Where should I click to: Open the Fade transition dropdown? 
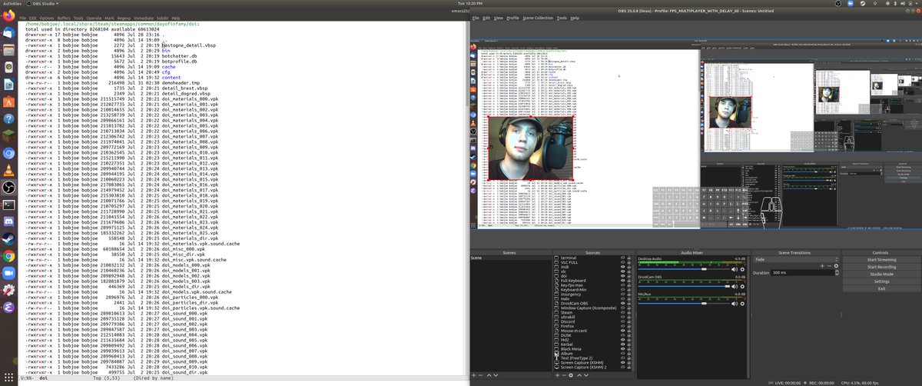796,259
